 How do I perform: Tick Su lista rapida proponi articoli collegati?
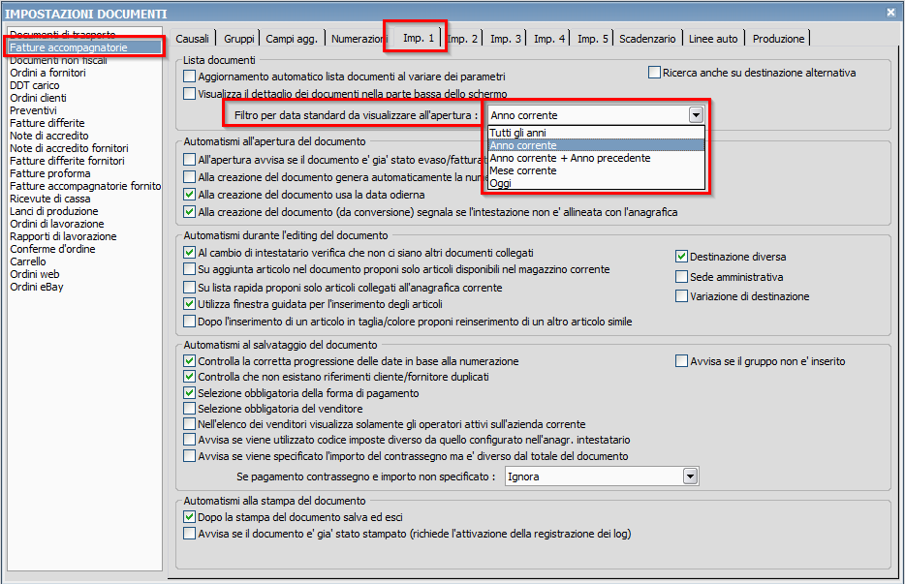click(x=189, y=288)
